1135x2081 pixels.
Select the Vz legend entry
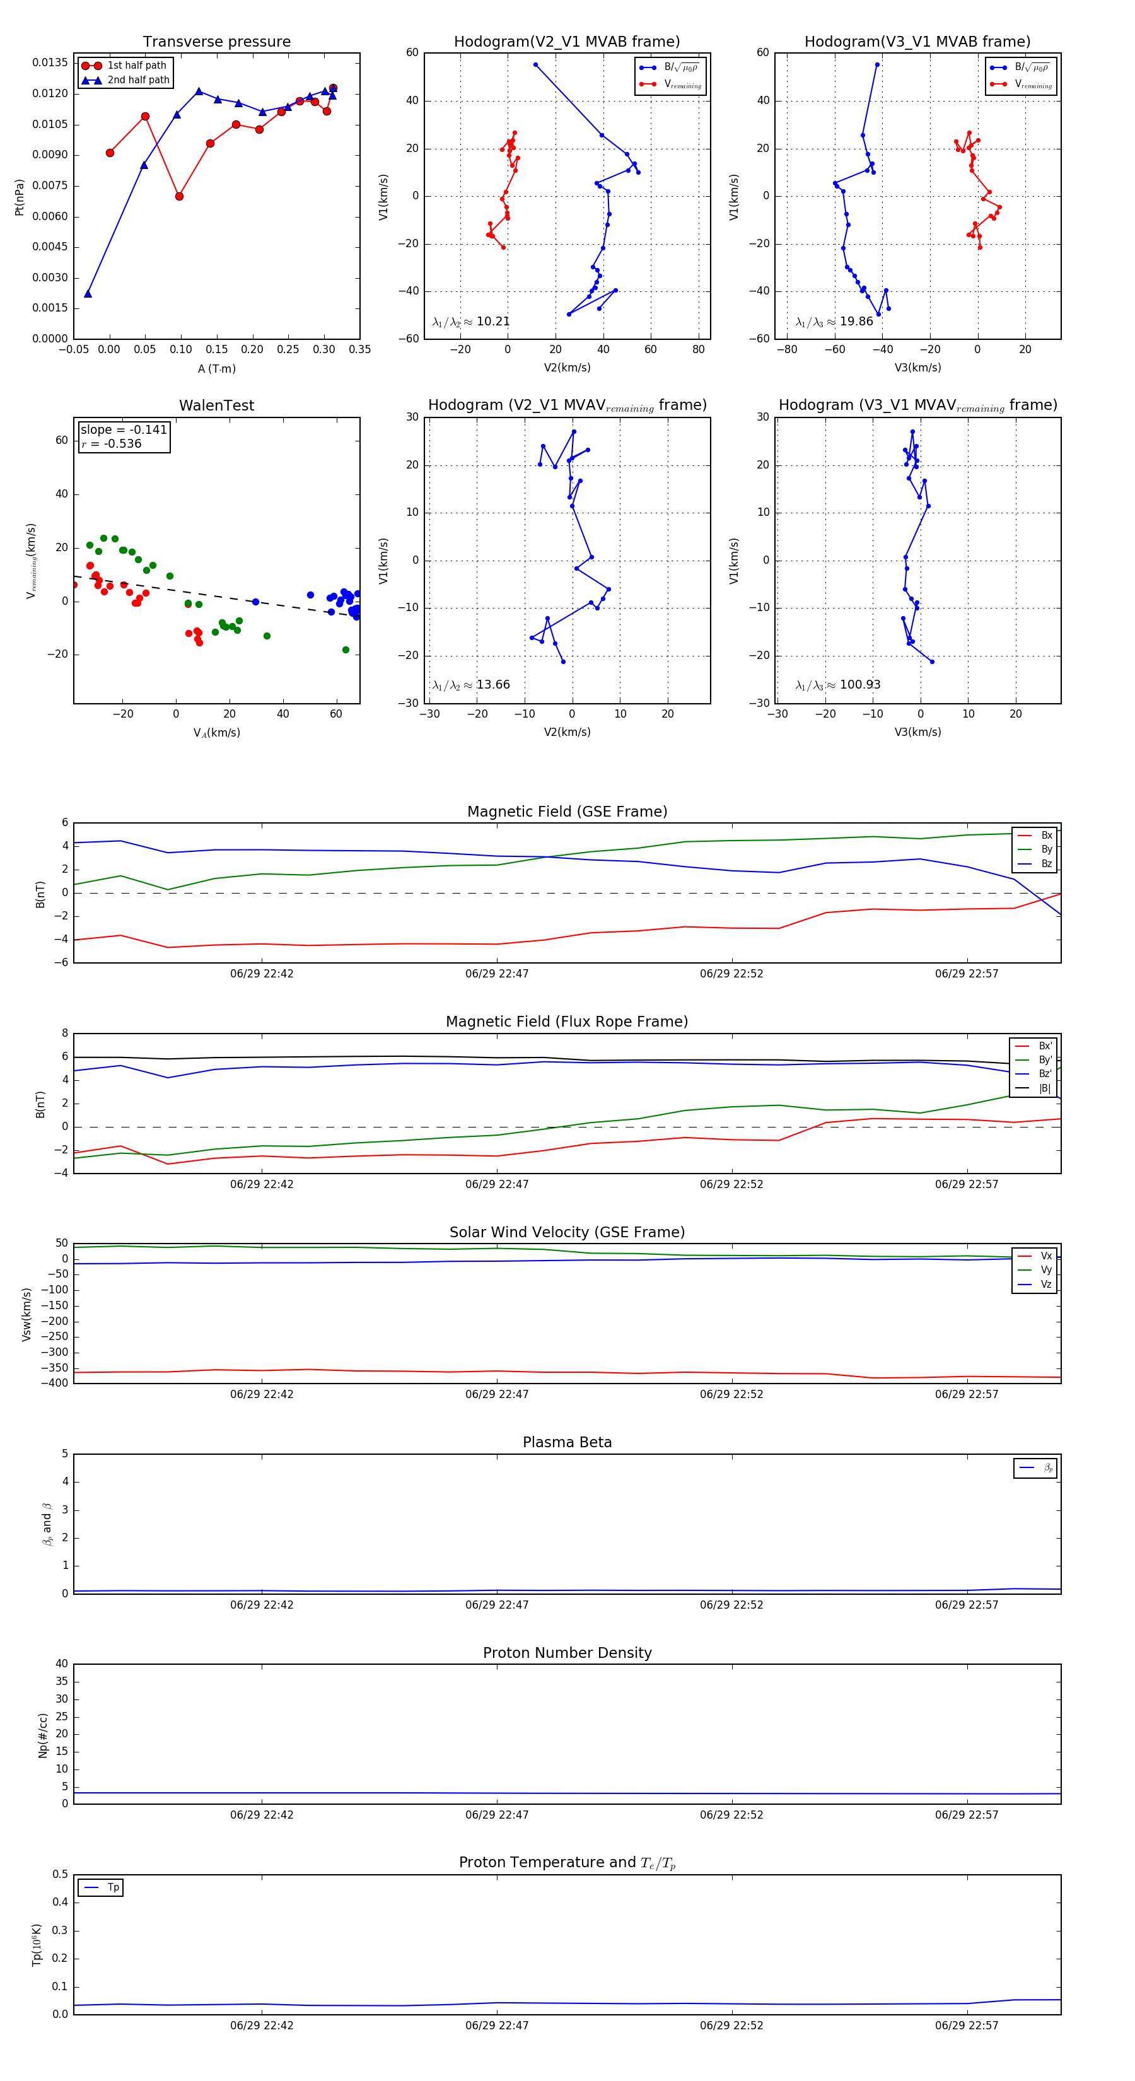tap(1035, 1285)
